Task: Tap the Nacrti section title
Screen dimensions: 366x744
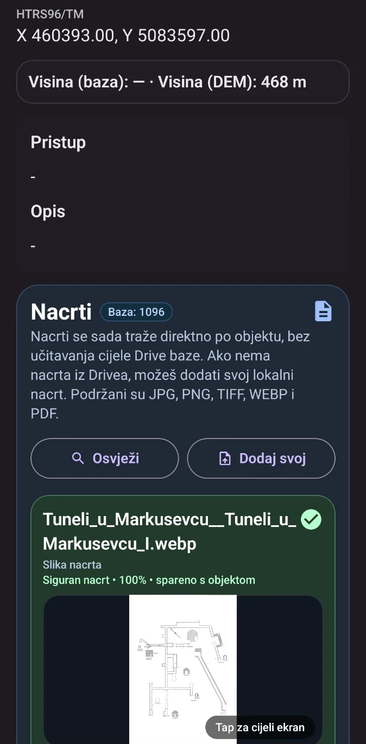Action: pyautogui.click(x=61, y=311)
